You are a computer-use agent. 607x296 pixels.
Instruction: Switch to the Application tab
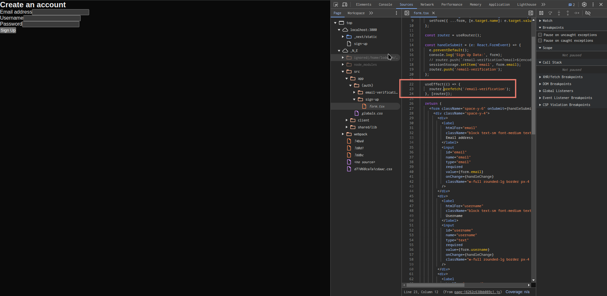[499, 4]
